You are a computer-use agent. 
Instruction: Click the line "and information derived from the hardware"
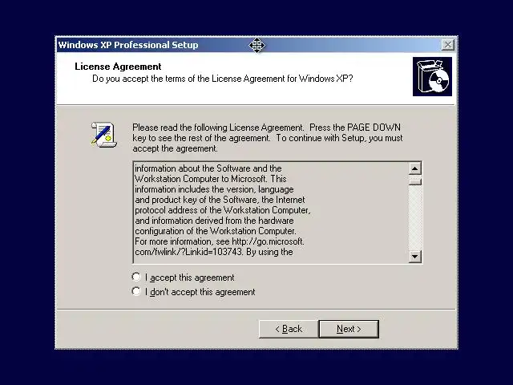point(214,221)
